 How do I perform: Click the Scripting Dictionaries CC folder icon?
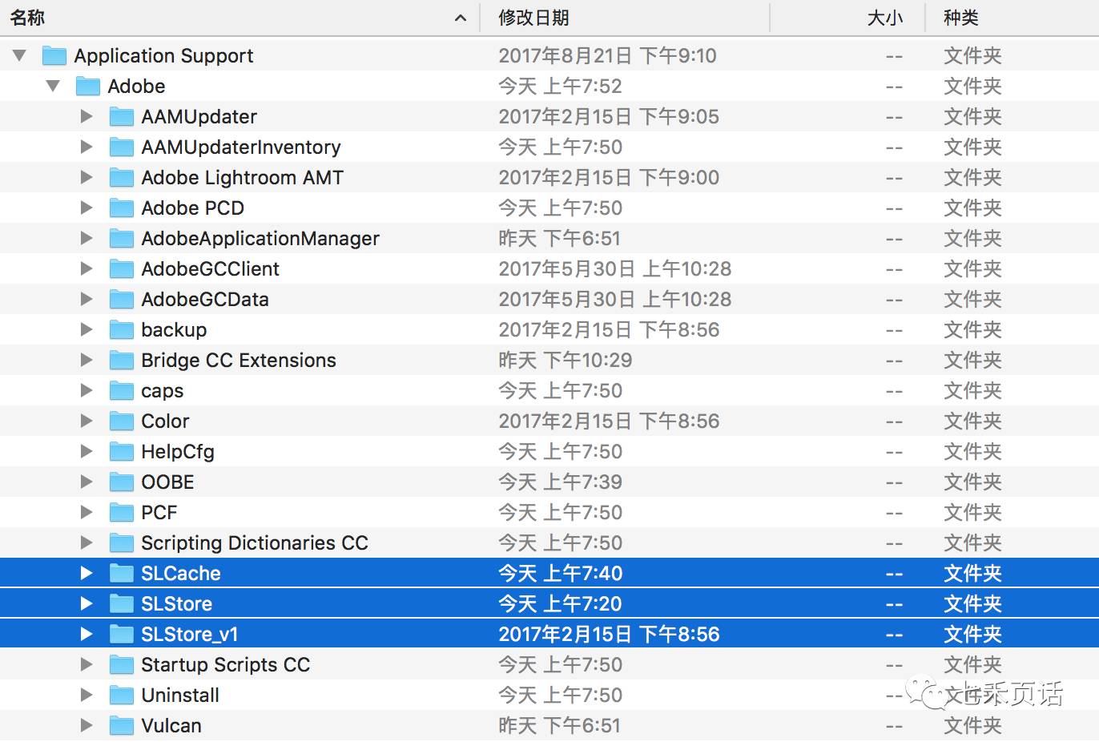(122, 542)
